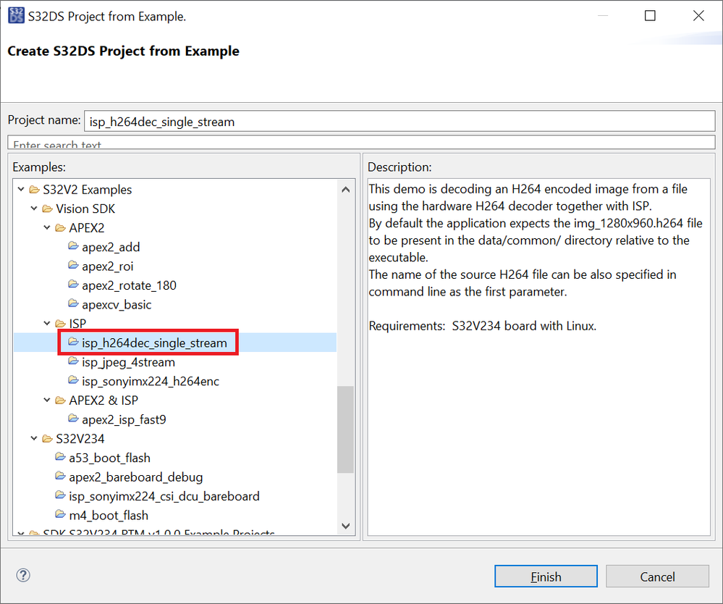Click the help question mark icon
Image resolution: width=723 pixels, height=604 pixels.
coord(22,575)
